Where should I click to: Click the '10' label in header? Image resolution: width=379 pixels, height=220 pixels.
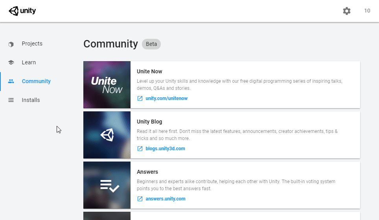(367, 11)
